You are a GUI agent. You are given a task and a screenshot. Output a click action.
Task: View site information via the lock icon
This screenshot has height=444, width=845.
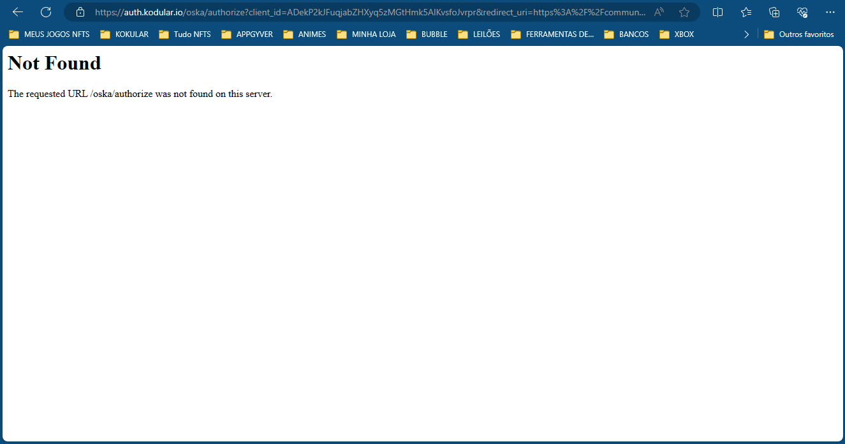point(80,12)
